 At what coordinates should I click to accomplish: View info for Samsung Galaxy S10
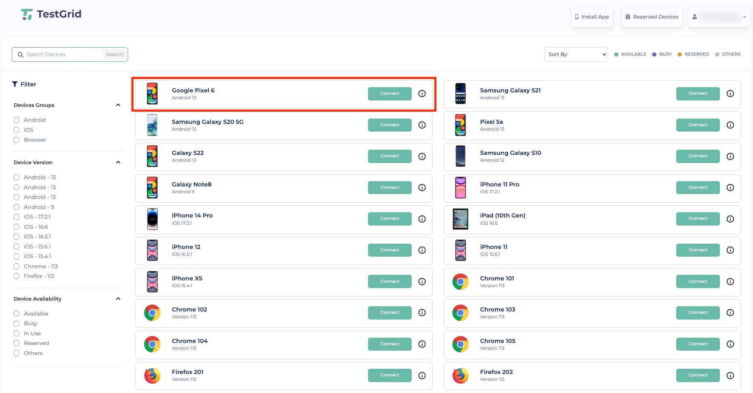(x=730, y=157)
